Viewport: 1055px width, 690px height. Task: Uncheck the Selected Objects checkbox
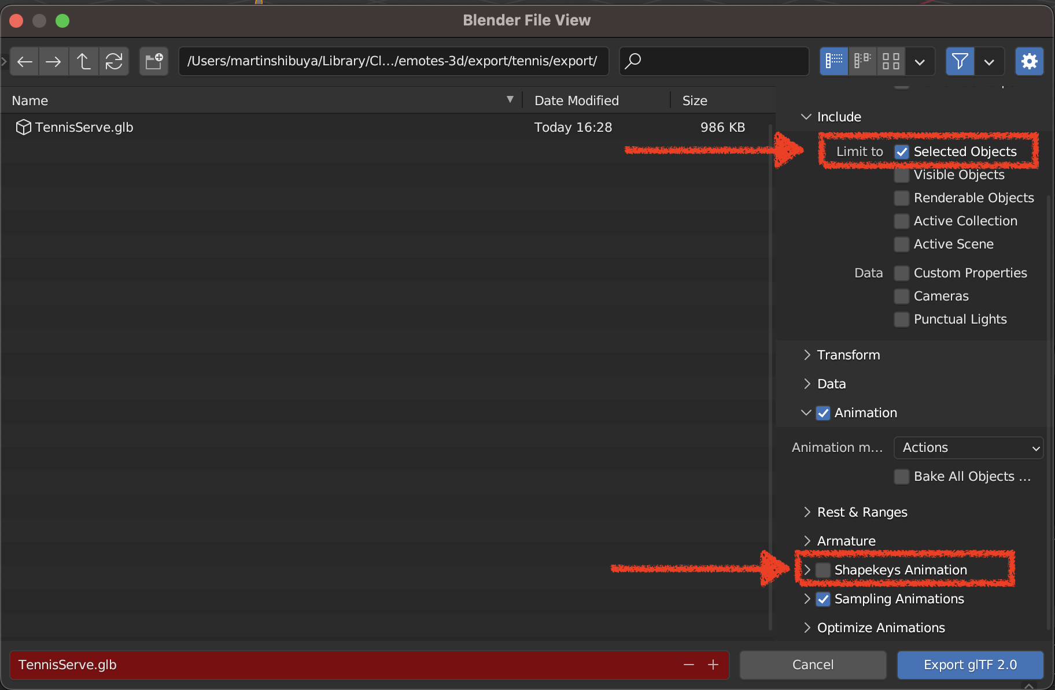pyautogui.click(x=902, y=152)
